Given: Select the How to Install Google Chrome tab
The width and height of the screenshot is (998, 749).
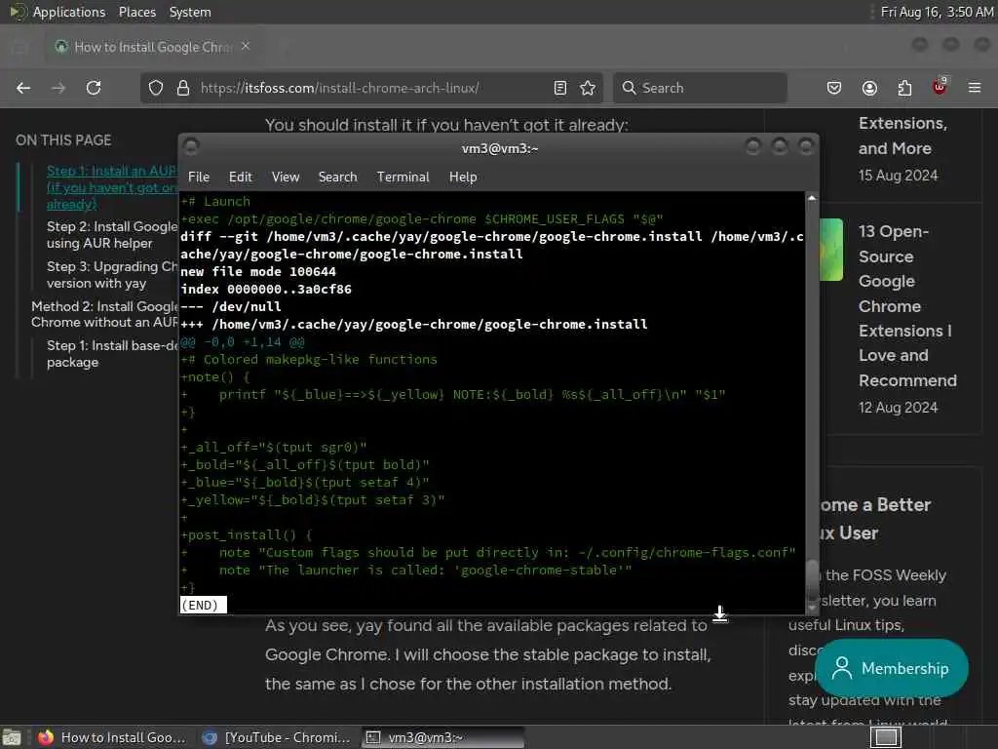Looking at the screenshot, I should point(153,47).
